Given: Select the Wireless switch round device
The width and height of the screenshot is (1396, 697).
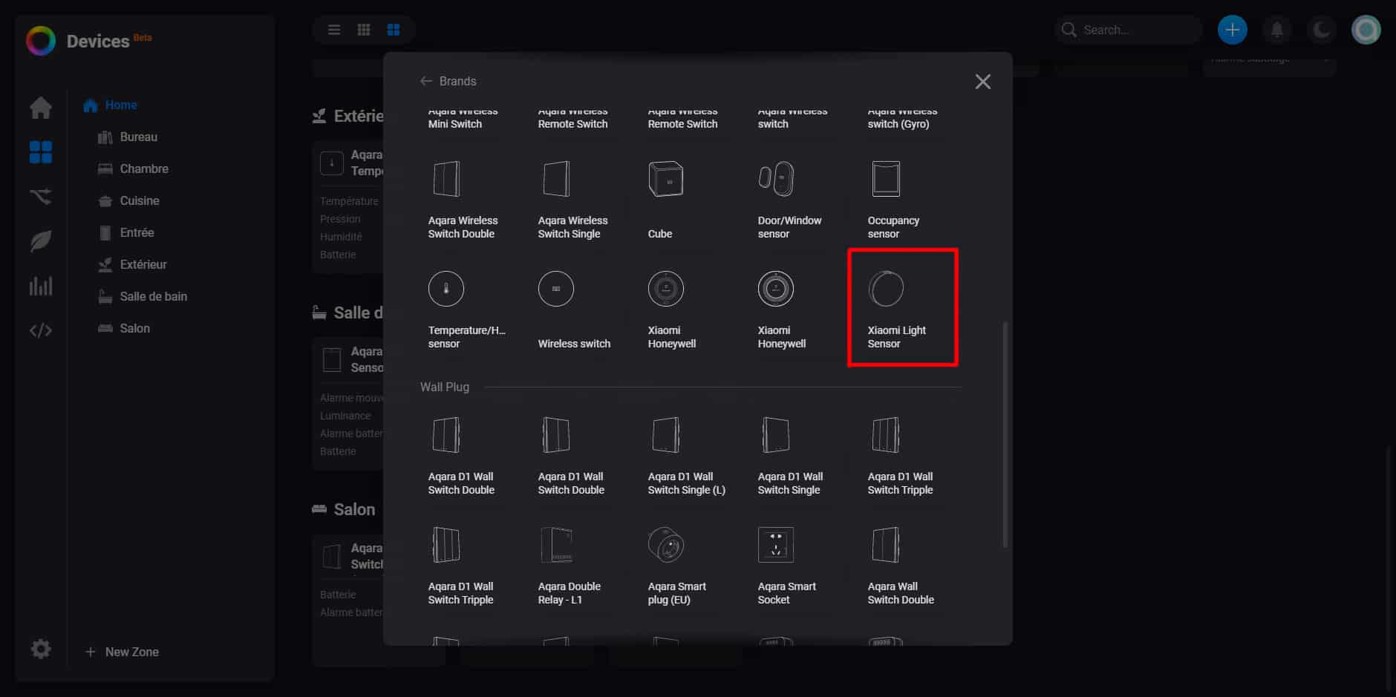Looking at the screenshot, I should pos(574,310).
